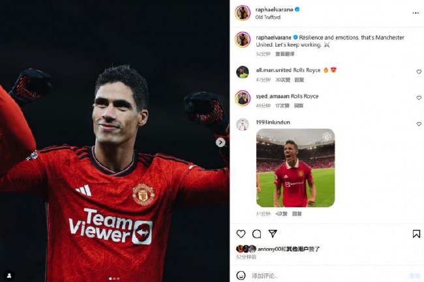Show tagged people icon on photo

[x=9, y=275]
